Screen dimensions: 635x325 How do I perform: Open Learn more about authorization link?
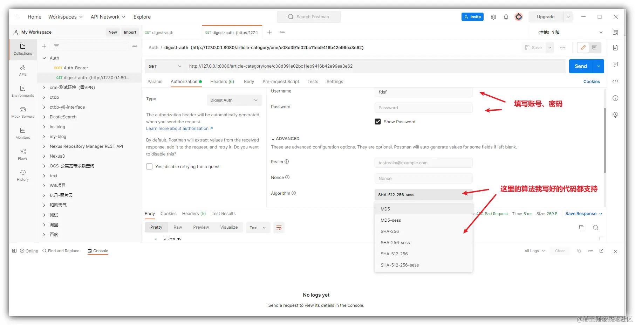179,129
